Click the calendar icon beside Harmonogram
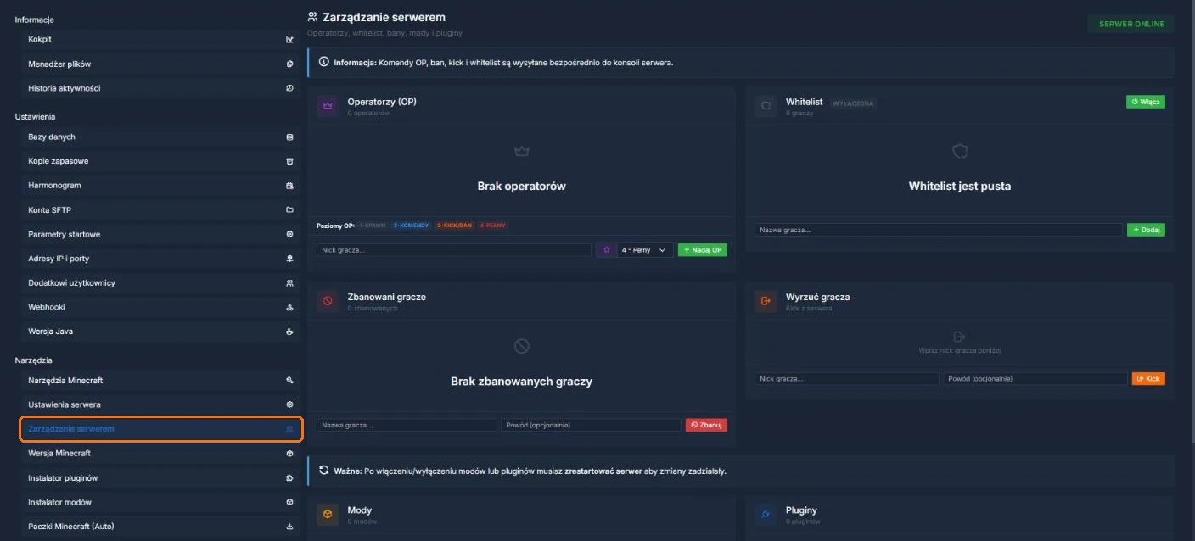The width and height of the screenshot is (1195, 541). point(289,185)
